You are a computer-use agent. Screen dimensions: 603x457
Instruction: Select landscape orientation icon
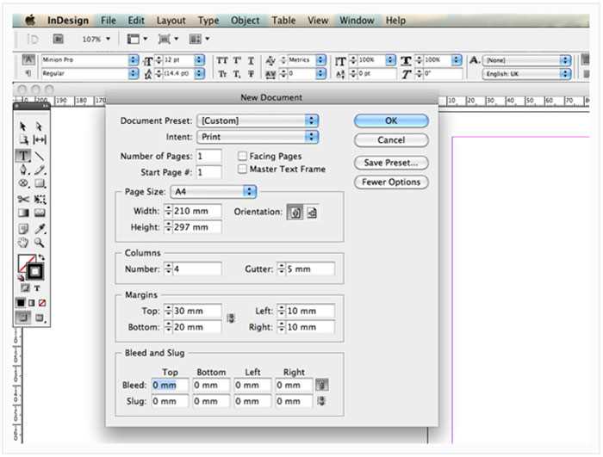coord(312,212)
